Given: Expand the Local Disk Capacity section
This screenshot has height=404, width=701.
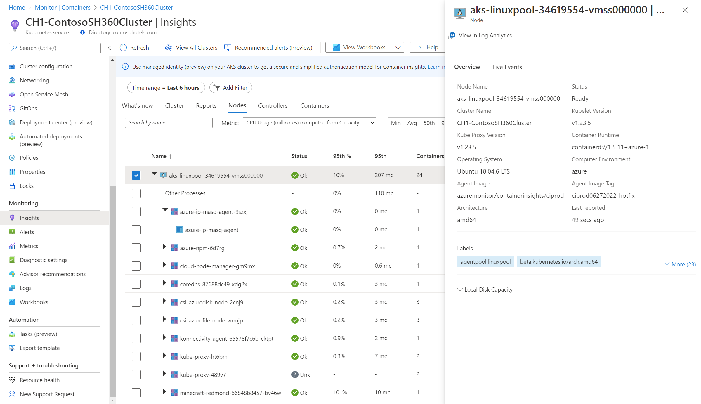Looking at the screenshot, I should [x=485, y=289].
